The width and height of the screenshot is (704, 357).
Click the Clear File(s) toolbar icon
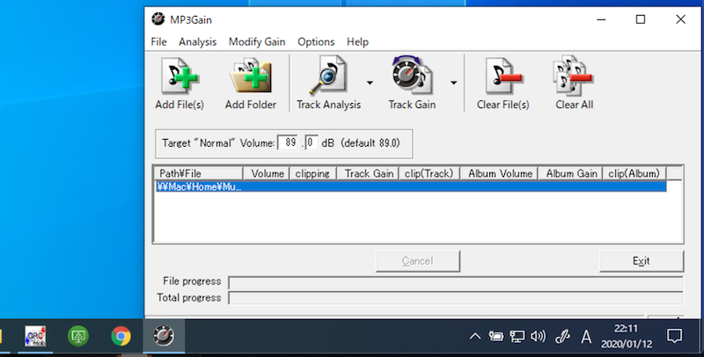tap(502, 79)
